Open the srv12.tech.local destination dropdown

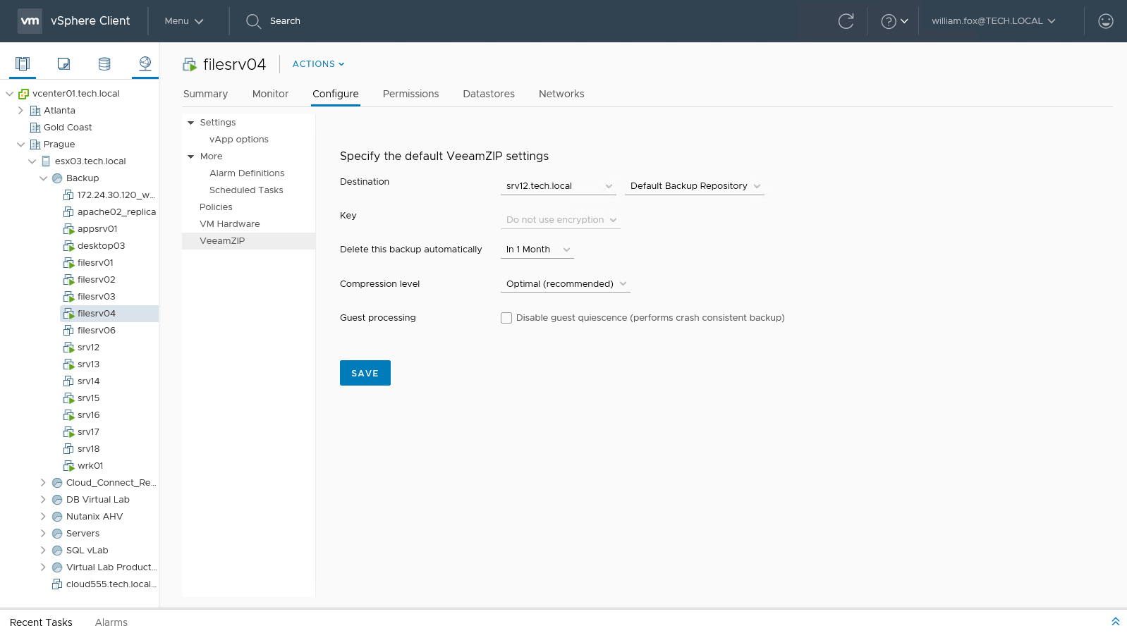click(559, 186)
